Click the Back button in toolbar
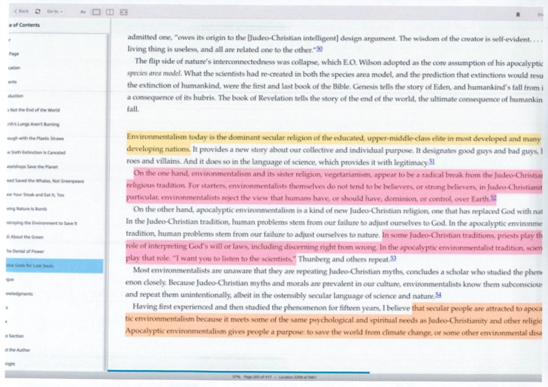The width and height of the screenshot is (548, 387). click(x=22, y=11)
